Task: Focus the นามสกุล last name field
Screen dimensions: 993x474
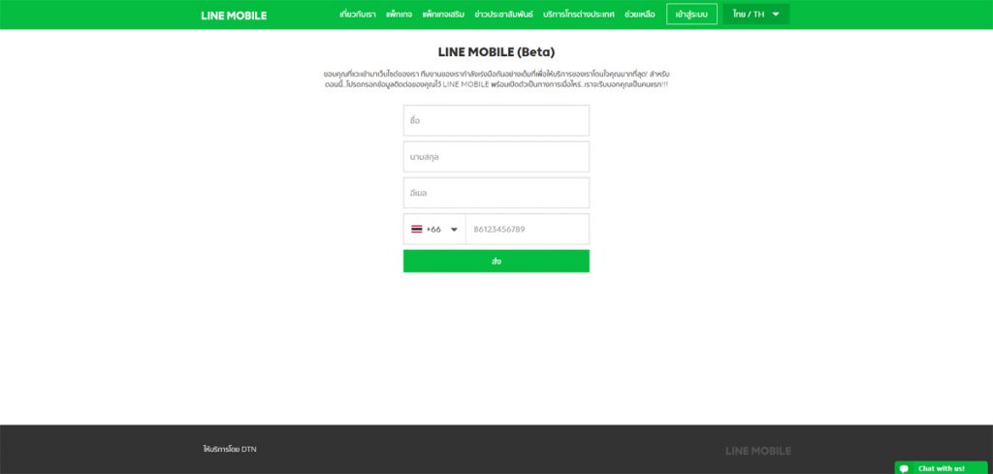Action: pos(496,156)
